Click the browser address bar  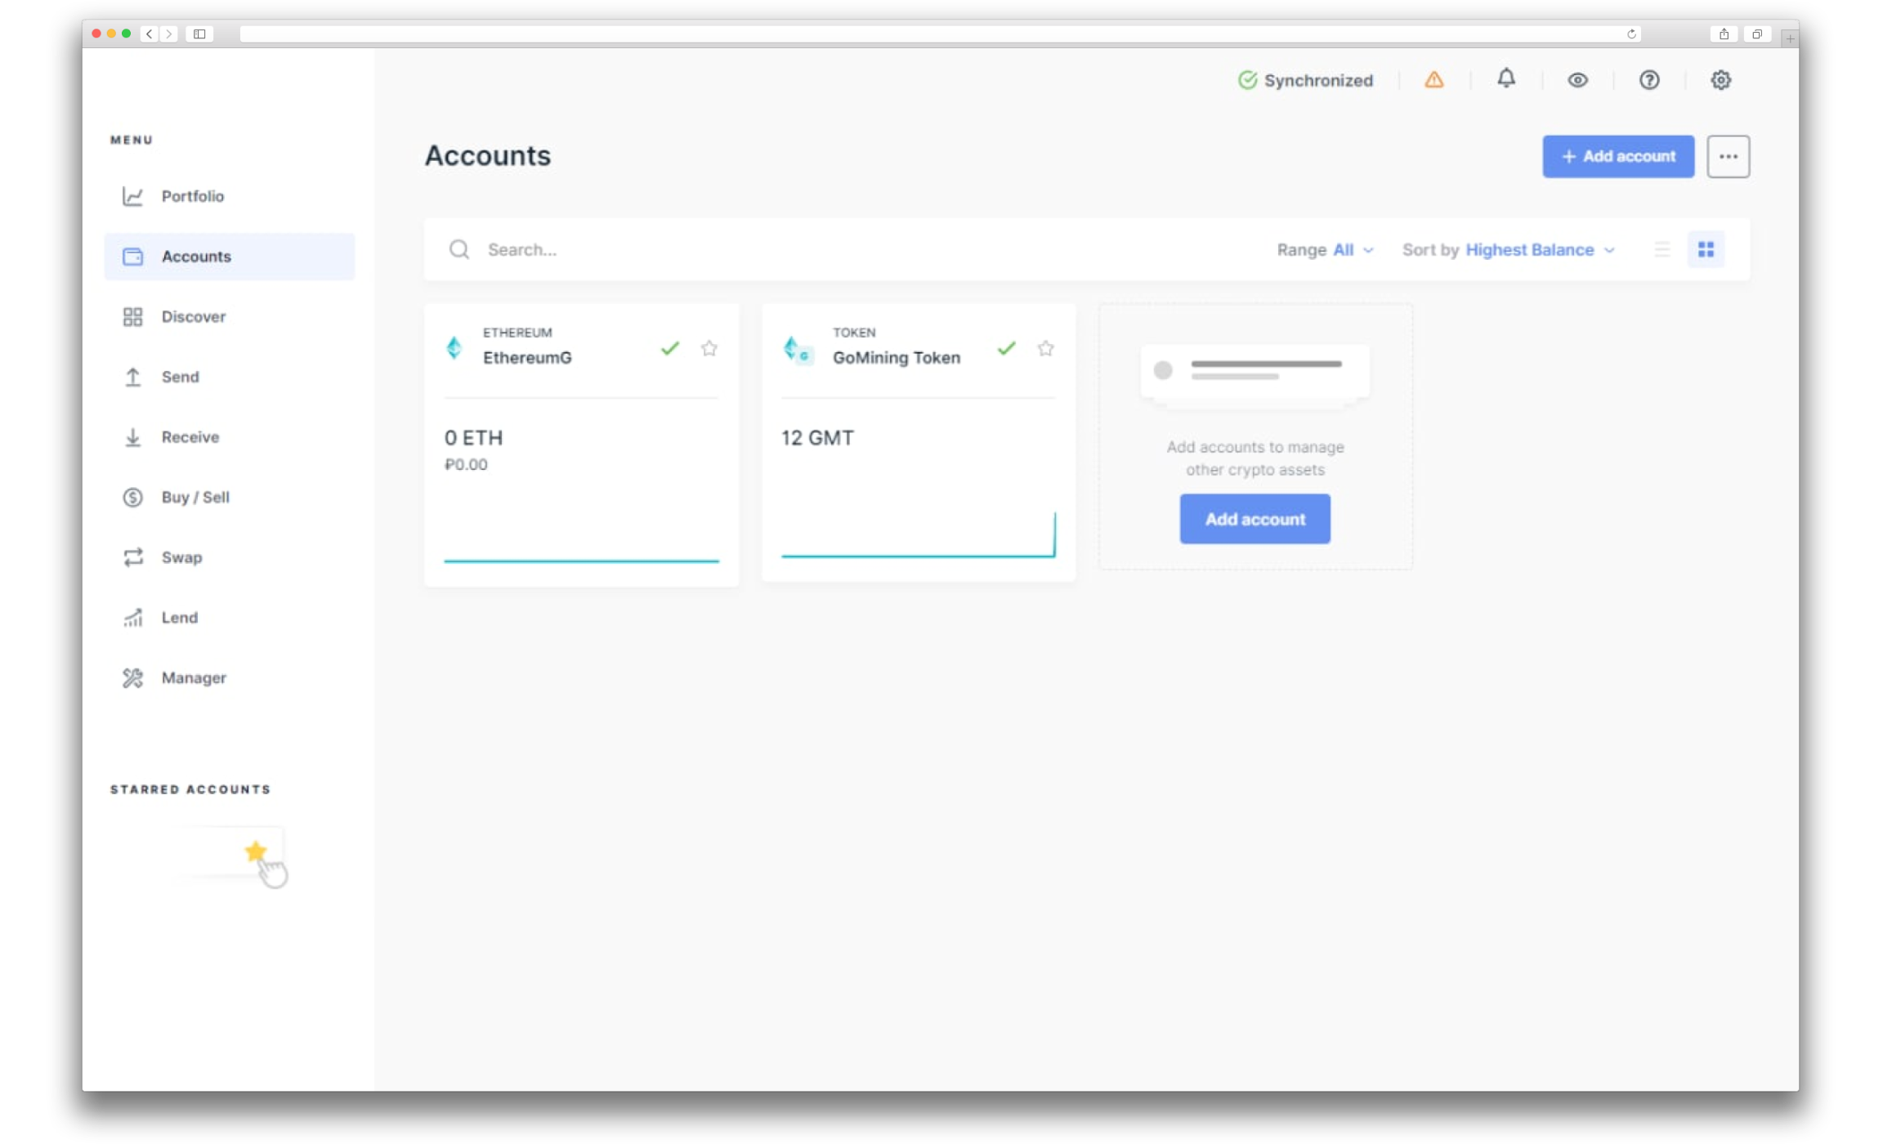pyautogui.click(x=940, y=34)
